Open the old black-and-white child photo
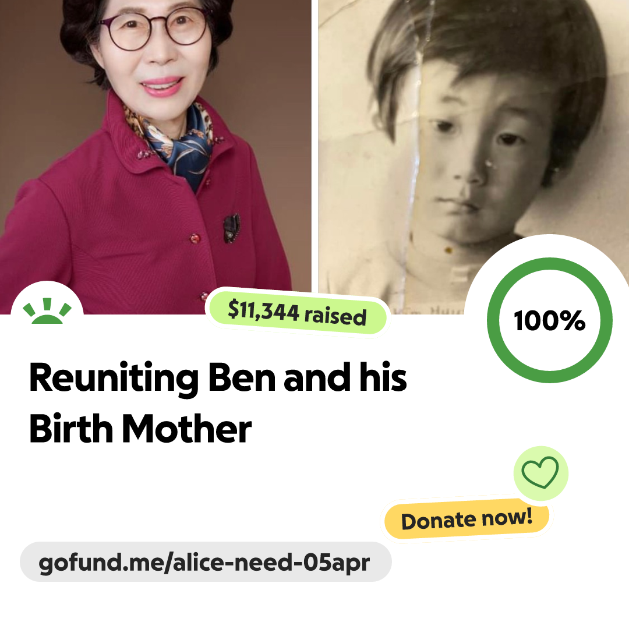 click(473, 157)
